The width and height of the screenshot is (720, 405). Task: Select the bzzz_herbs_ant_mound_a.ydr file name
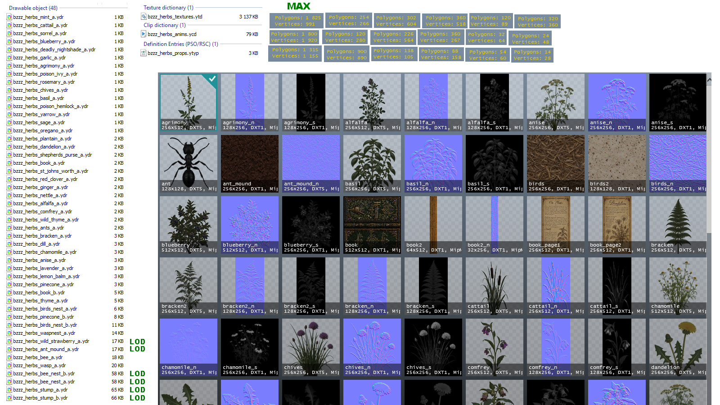46,349
